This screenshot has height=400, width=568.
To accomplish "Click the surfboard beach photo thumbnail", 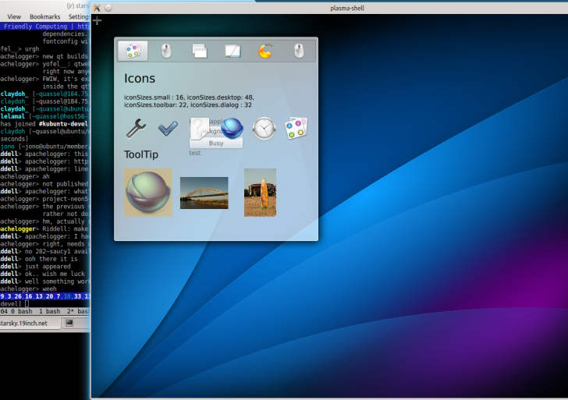I will point(260,192).
